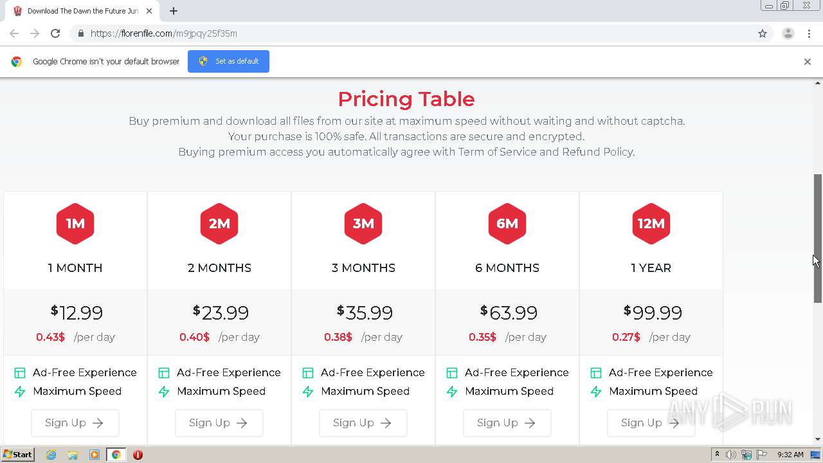Click the volume icon in system tray
Image resolution: width=823 pixels, height=463 pixels.
[x=731, y=455]
